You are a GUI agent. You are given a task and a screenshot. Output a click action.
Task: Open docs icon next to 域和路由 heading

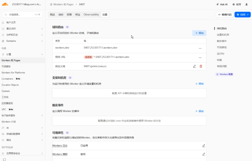pos(67,27)
